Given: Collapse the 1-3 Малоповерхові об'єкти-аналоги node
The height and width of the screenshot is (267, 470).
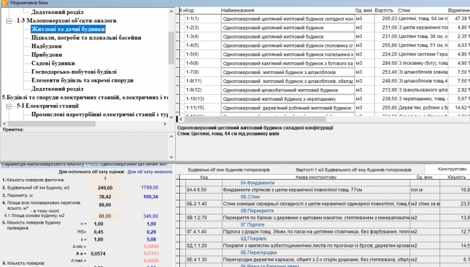Looking at the screenshot, I should pos(9,21).
